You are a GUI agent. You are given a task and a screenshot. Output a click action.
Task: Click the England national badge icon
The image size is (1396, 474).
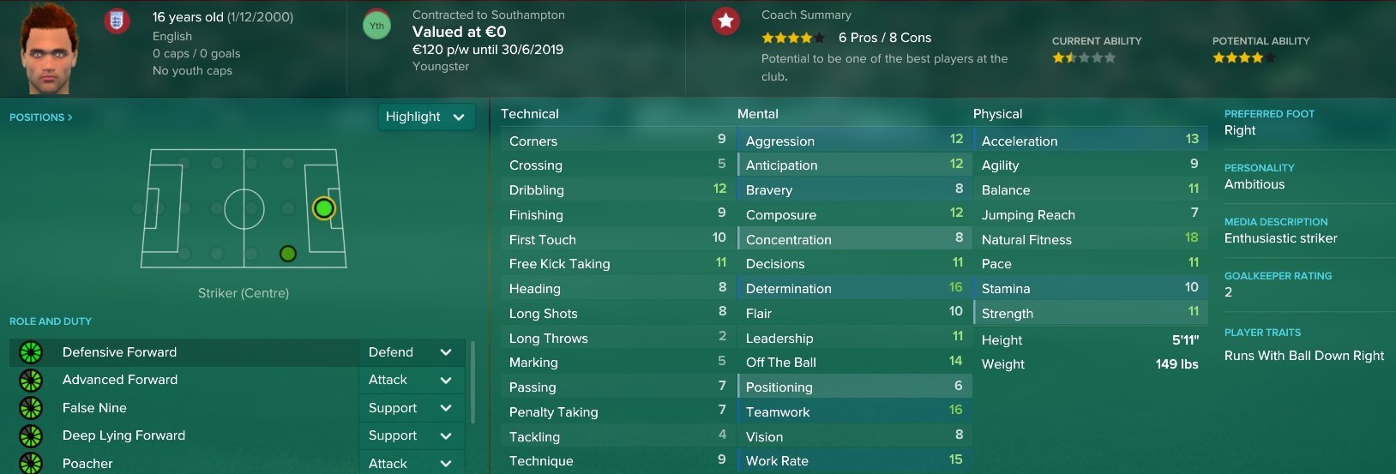coord(117,21)
